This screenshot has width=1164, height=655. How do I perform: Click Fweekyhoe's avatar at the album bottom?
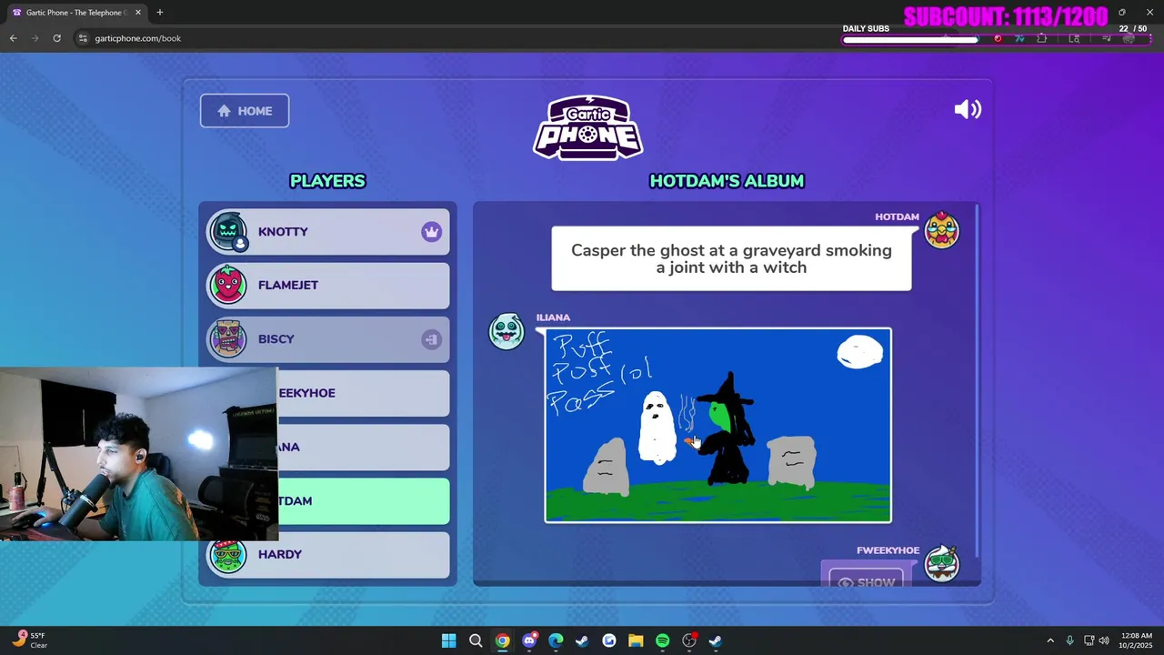coord(942,564)
